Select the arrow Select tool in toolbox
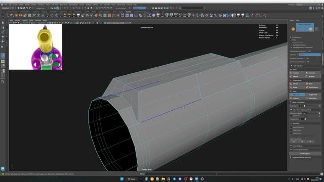Image resolution: width=324 pixels, height=182 pixels. pos(3,23)
